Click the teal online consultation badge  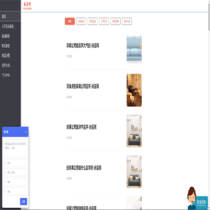(x=201, y=202)
